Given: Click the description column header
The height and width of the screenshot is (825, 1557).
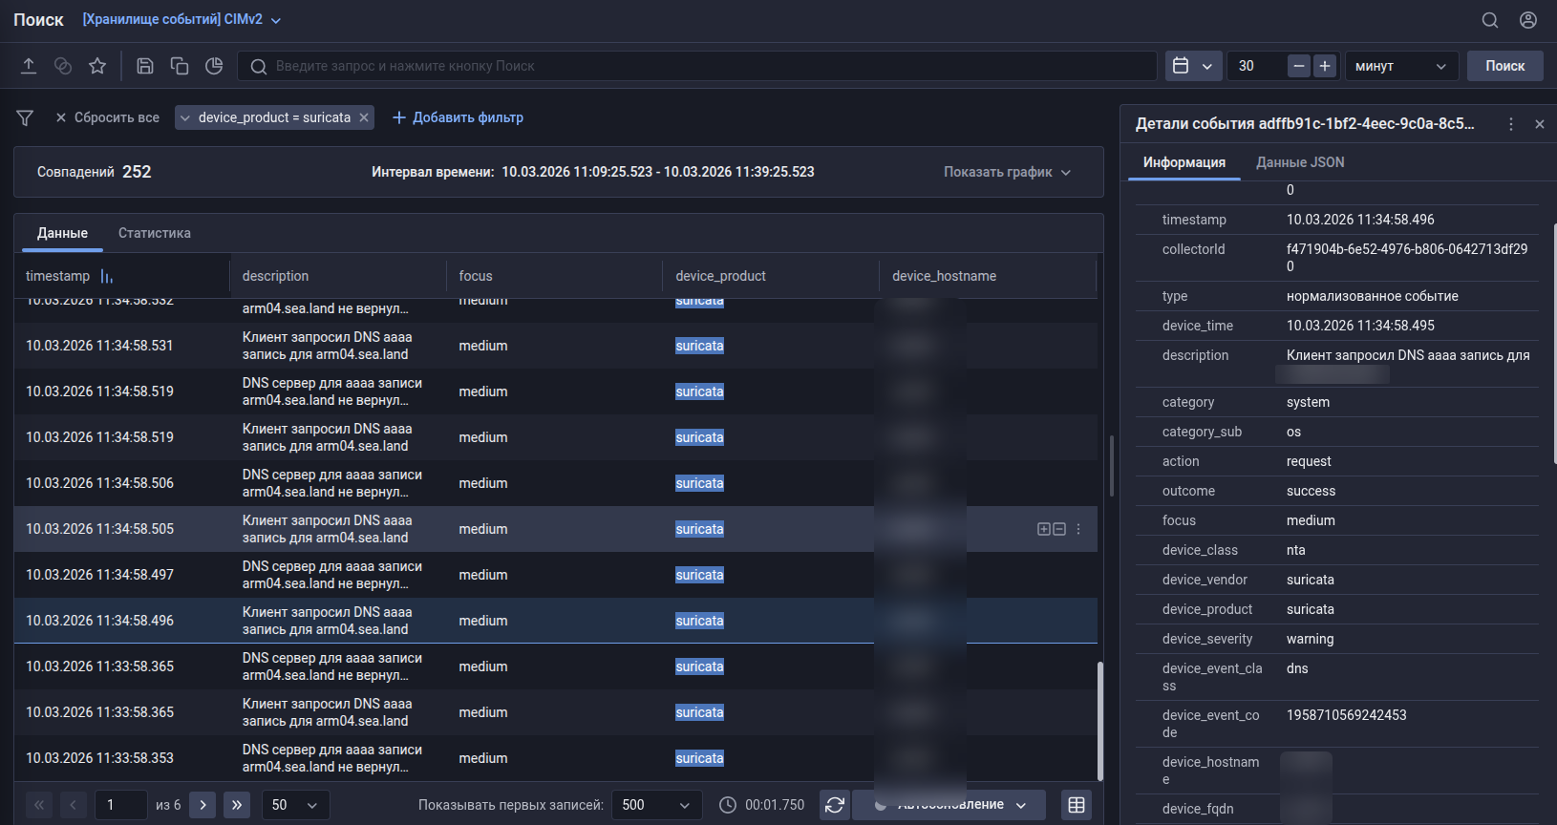Looking at the screenshot, I should (x=275, y=276).
